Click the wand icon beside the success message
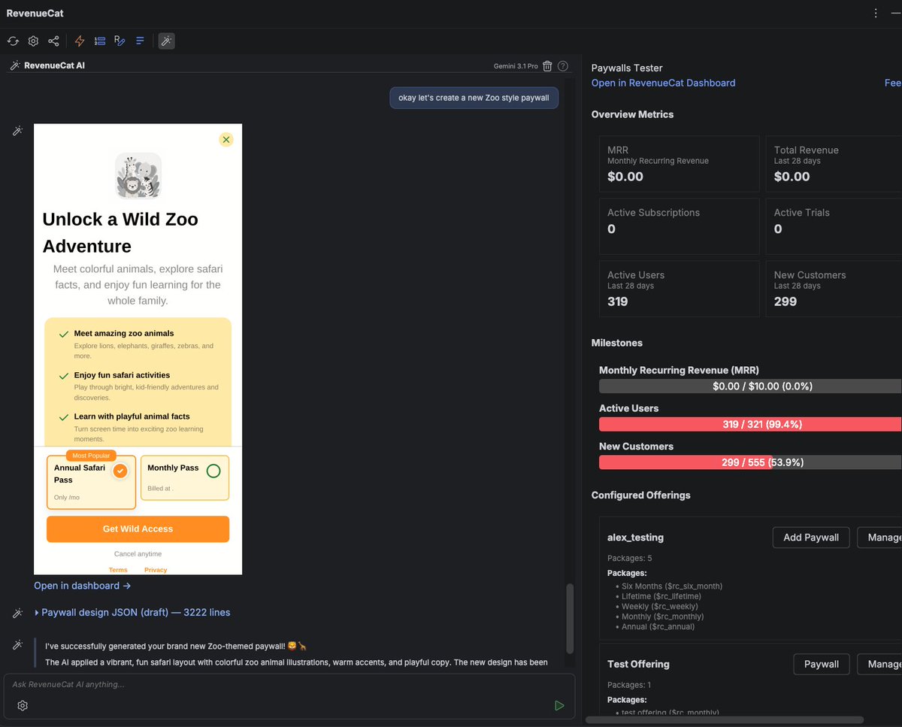The width and height of the screenshot is (902, 727). 17,645
